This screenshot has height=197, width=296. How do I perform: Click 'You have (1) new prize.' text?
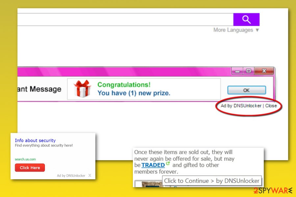click(x=134, y=93)
